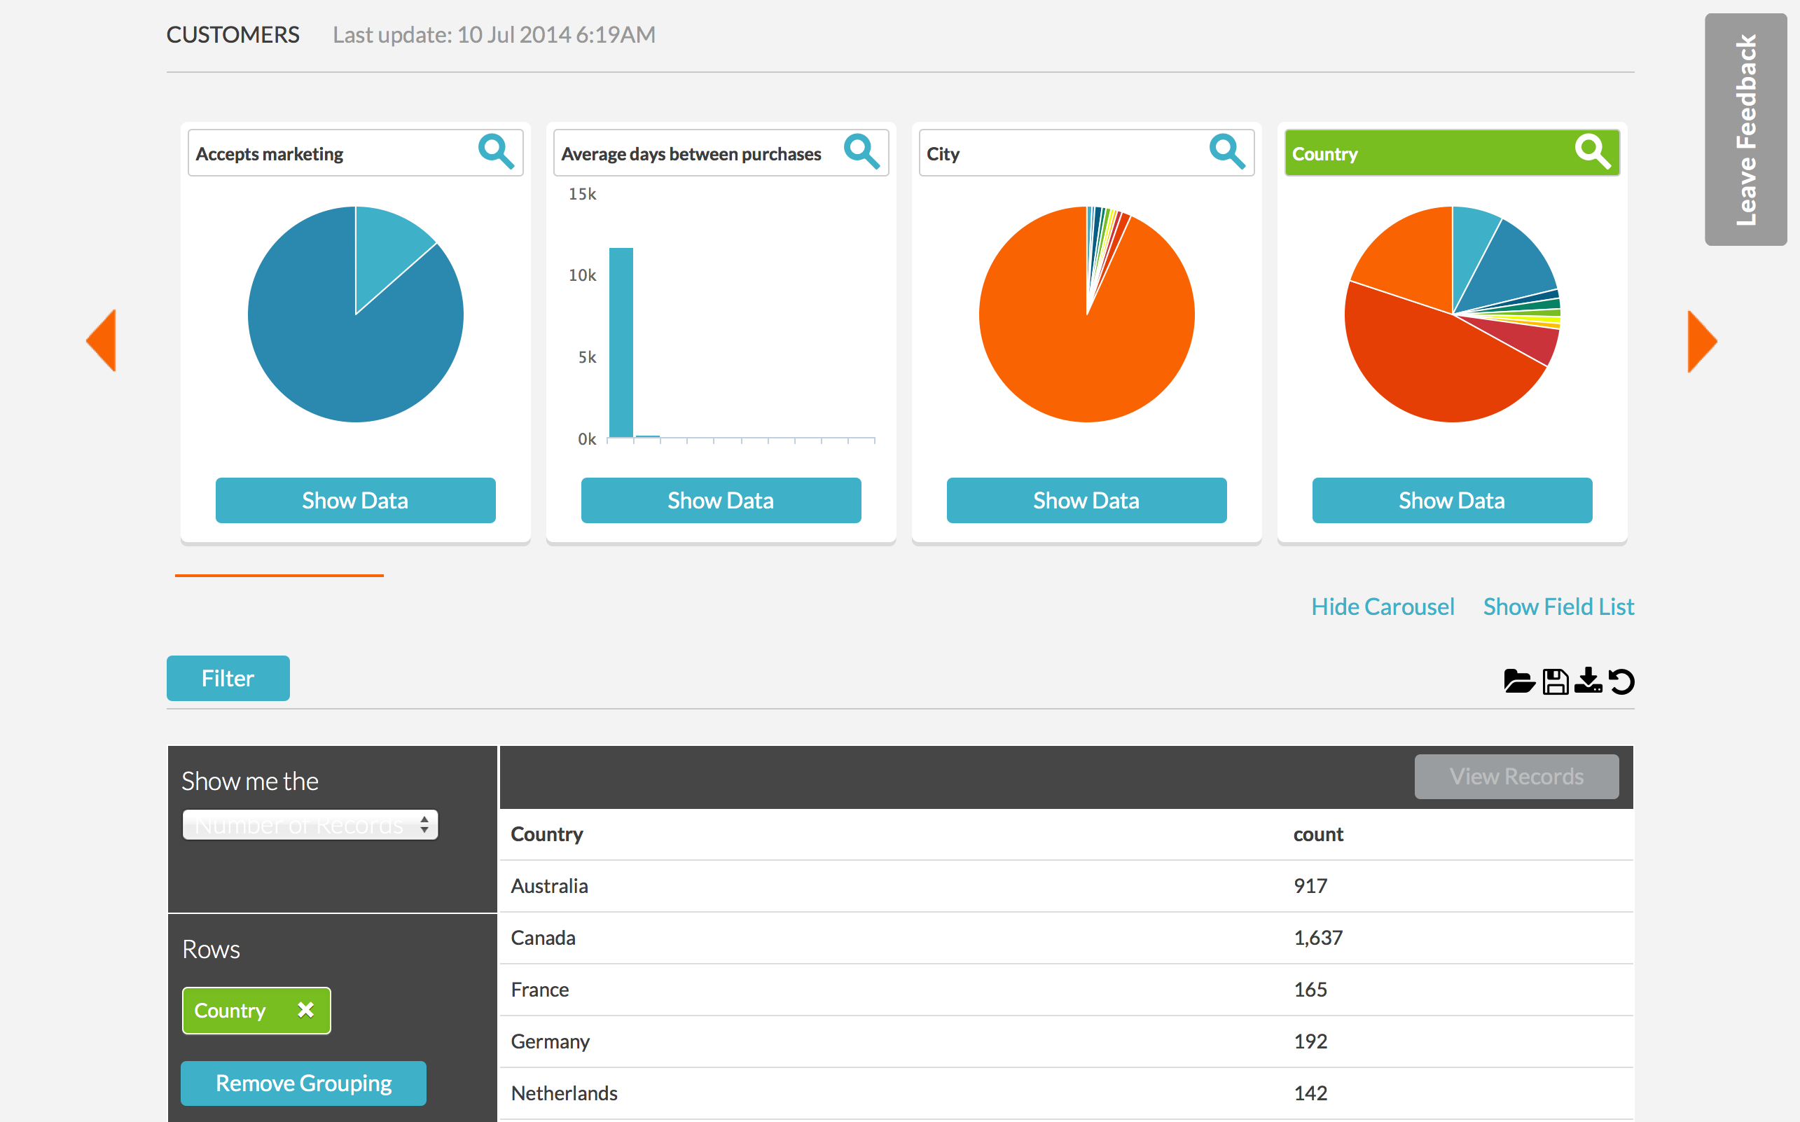Open Show Field List link
Viewport: 1800px width, 1122px height.
(1558, 607)
